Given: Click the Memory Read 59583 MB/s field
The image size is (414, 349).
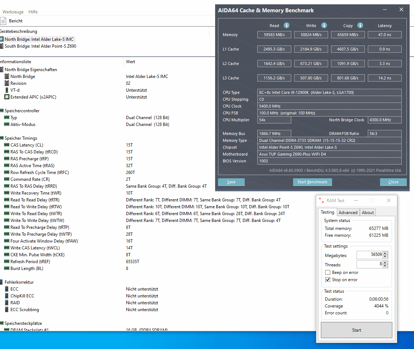Looking at the screenshot, I should click(274, 35).
